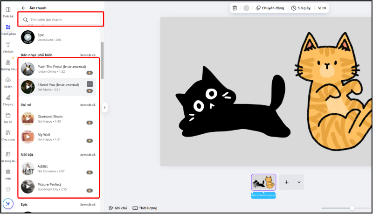Screen dimensions: 373x214
Task: Open the Văn bản text tool
Action: coord(8,46)
